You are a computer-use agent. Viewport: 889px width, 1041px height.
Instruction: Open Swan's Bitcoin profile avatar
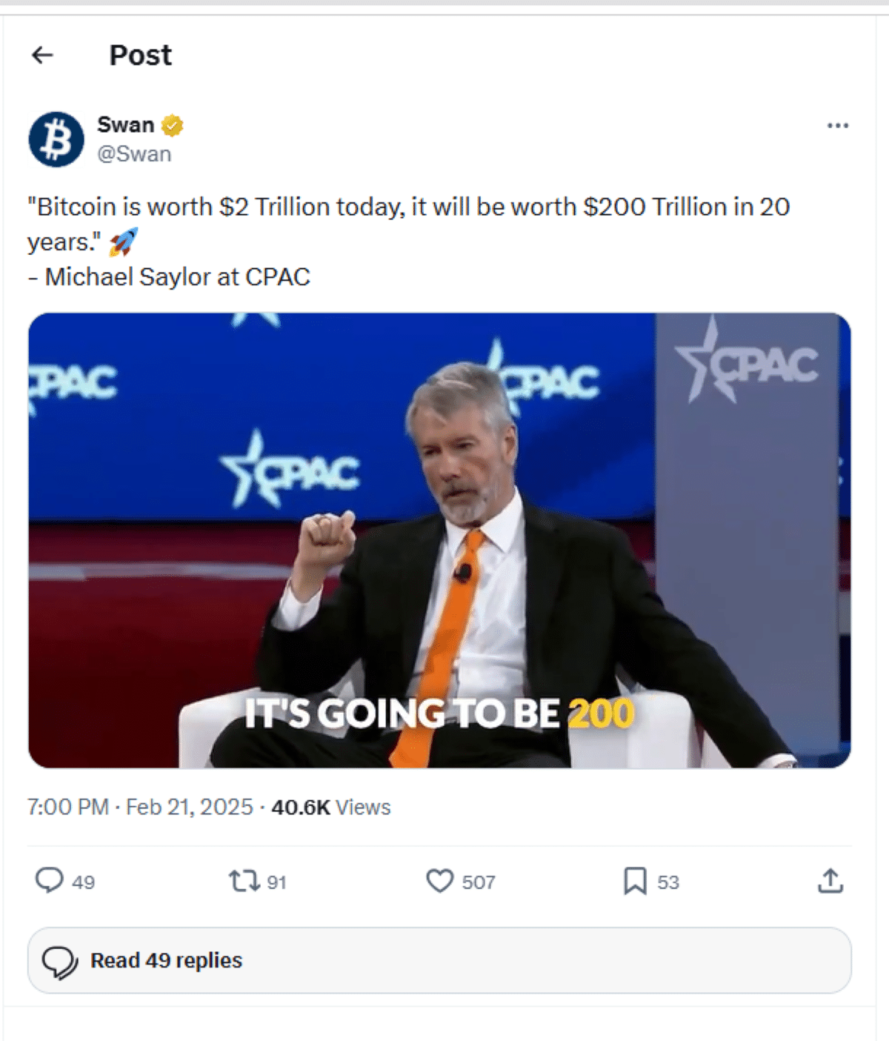[x=56, y=139]
